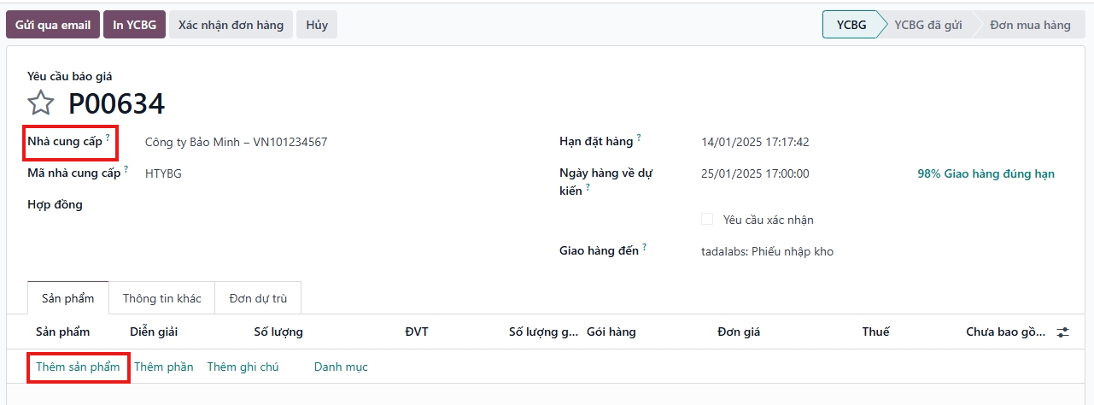Click In YCBG button
Viewport: 1094px width, 405px height.
click(x=135, y=25)
